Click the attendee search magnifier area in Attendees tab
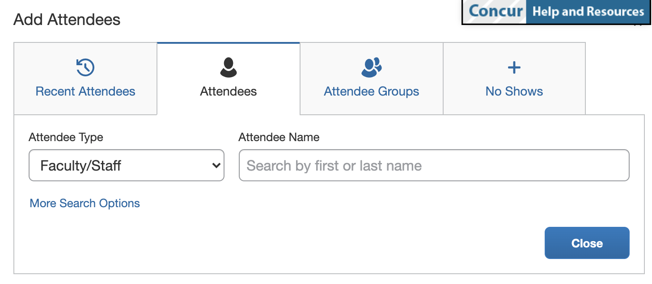 click(434, 165)
